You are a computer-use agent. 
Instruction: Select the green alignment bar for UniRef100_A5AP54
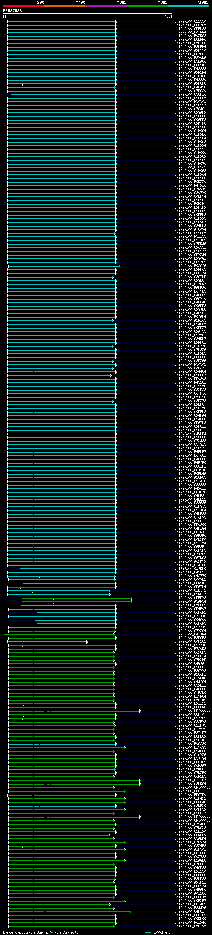[77, 601]
